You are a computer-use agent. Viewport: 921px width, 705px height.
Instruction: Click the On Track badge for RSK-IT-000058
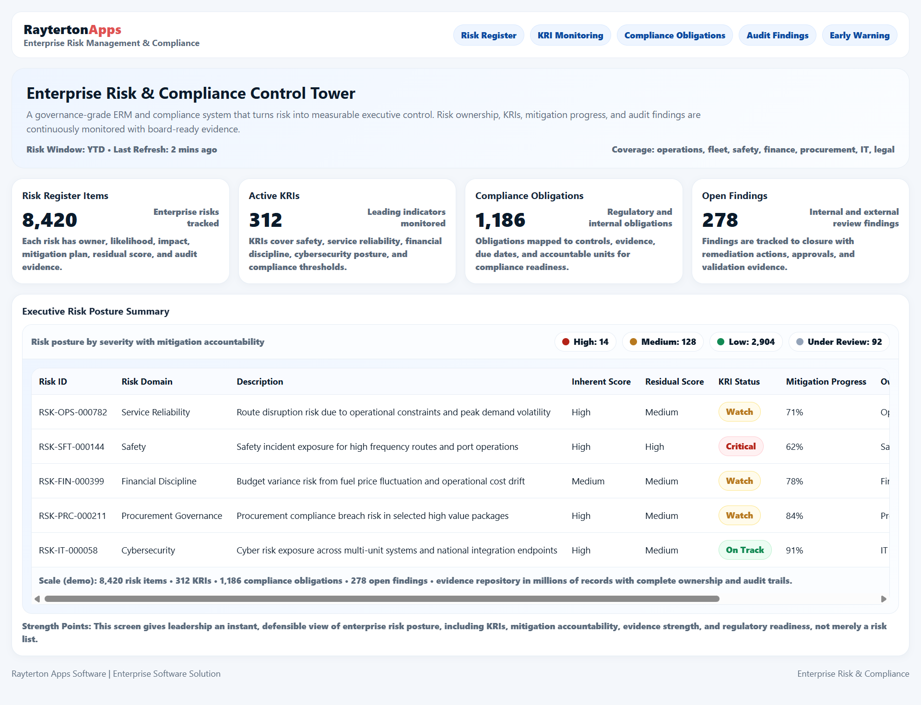click(744, 550)
